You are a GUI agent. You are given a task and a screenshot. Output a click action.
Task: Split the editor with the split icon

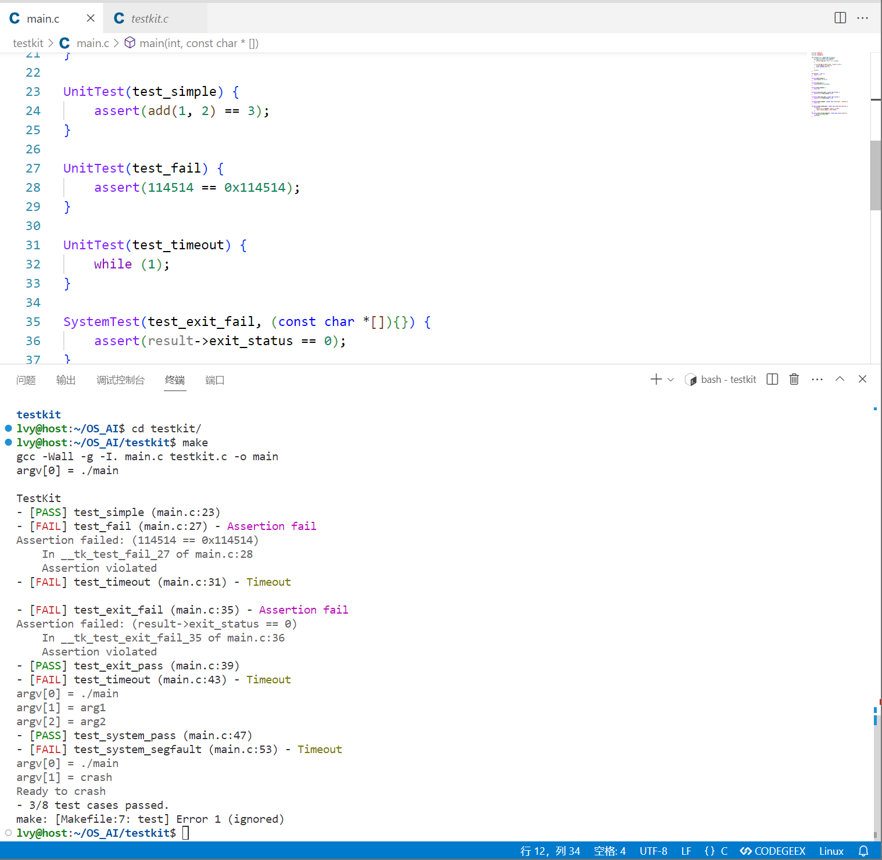coord(840,17)
